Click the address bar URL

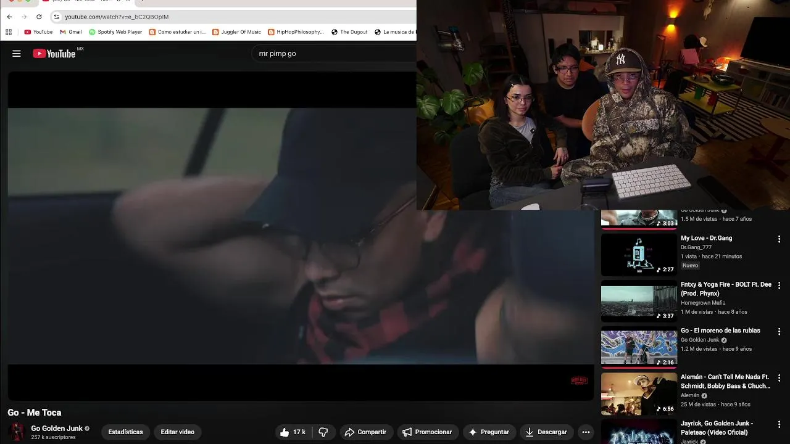coord(117,17)
